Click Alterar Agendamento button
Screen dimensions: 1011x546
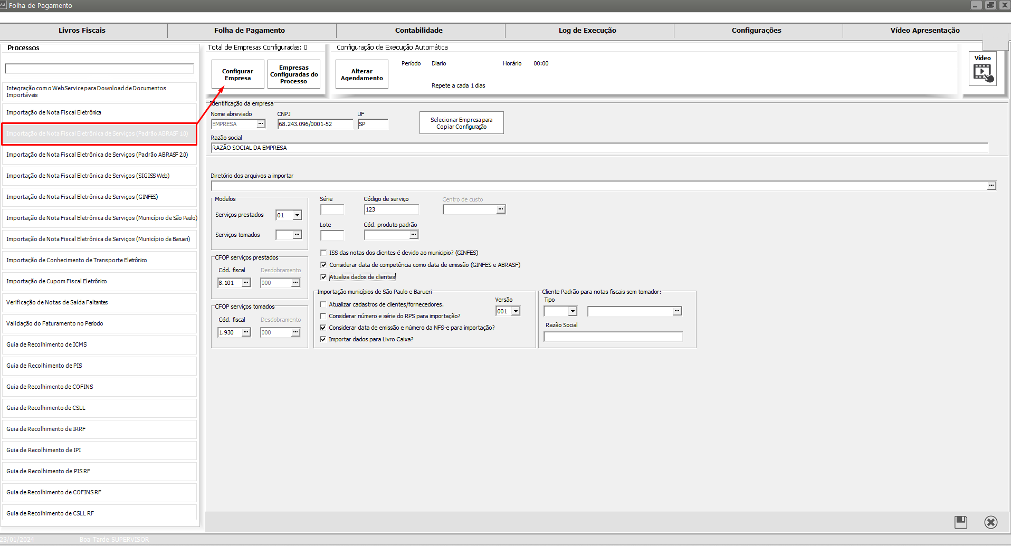362,74
